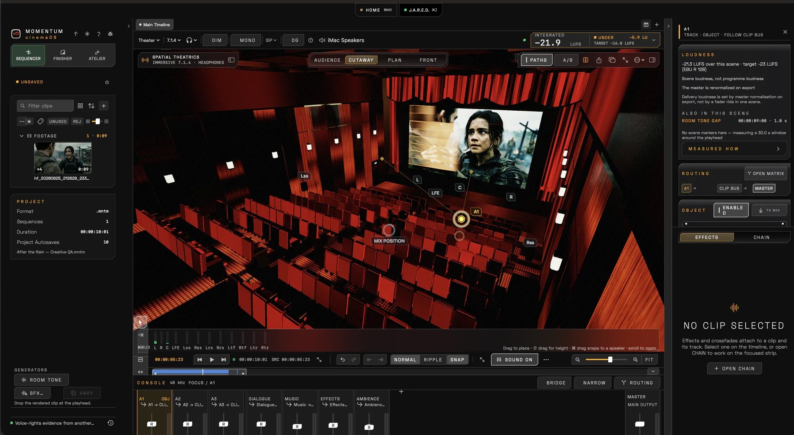Image resolution: width=794 pixels, height=435 pixels.
Task: Click the snowflake freeze icon
Action: pyautogui.click(x=87, y=34)
